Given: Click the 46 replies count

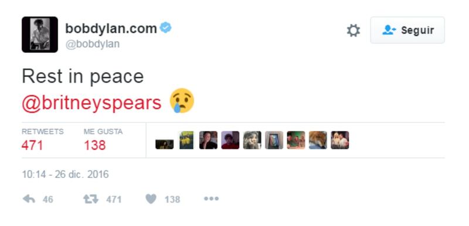Looking at the screenshot, I should point(48,199).
